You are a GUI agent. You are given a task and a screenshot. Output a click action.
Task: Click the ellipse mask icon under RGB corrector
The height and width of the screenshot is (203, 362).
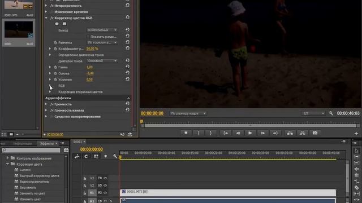(x=57, y=24)
